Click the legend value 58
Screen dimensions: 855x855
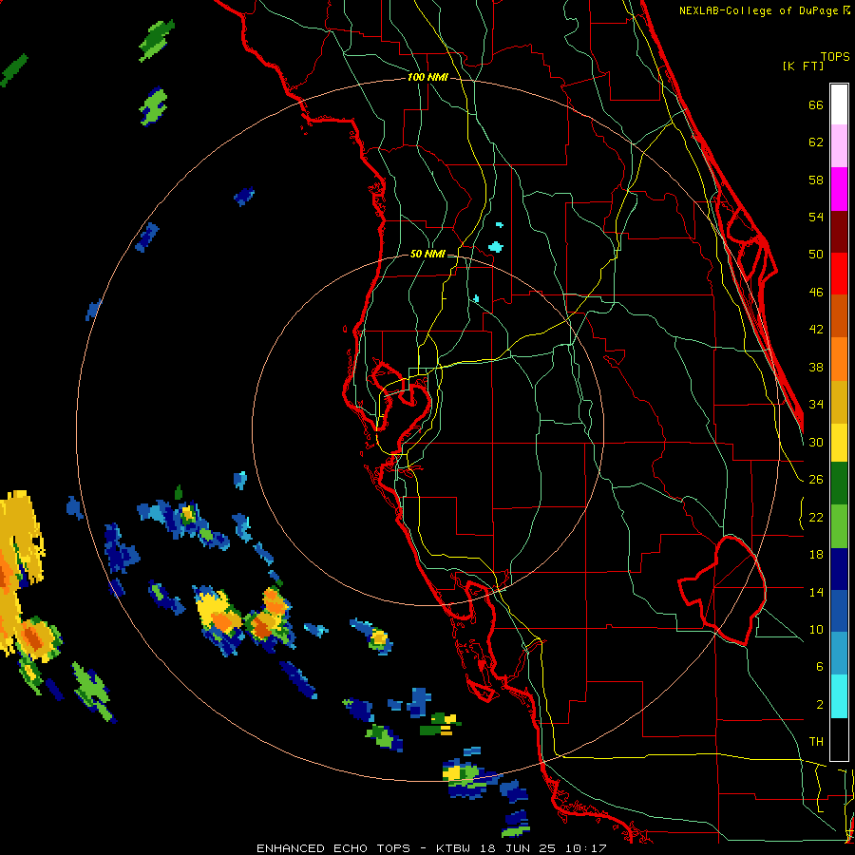coord(816,180)
